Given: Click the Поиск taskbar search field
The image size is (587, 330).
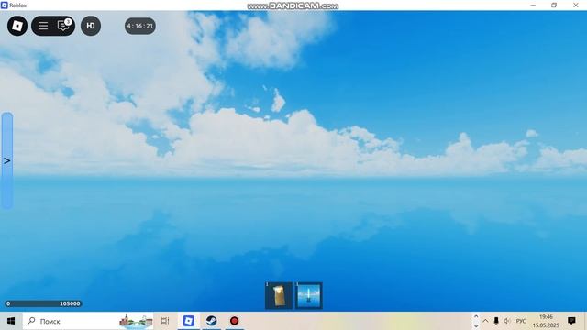Looking at the screenshot, I should [x=88, y=321].
